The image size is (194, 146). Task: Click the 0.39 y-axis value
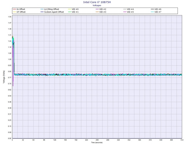click(10, 108)
